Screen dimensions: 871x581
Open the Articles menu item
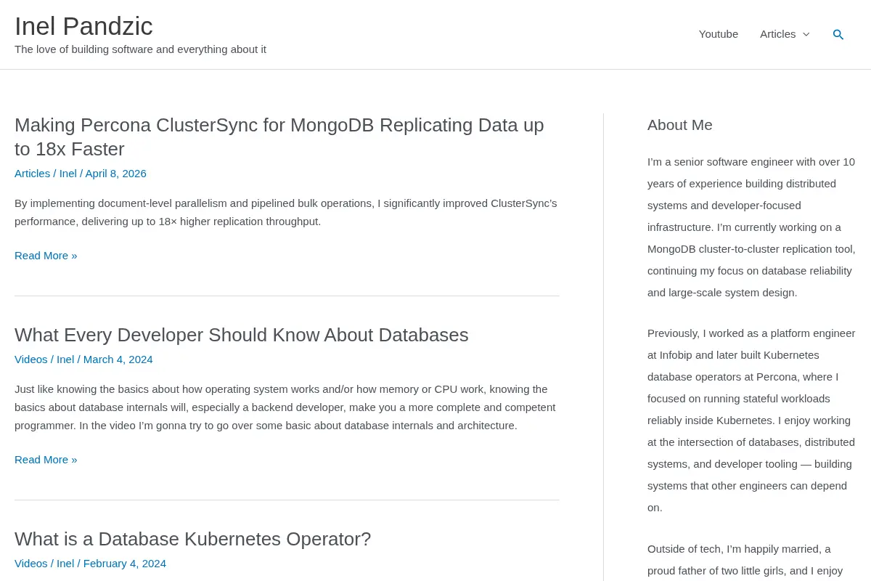tap(777, 34)
